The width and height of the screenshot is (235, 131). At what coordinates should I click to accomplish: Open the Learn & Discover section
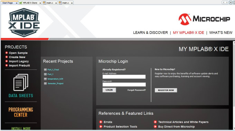click(x=150, y=32)
